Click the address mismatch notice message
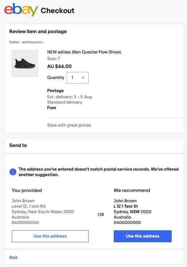The width and height of the screenshot is (187, 267). 98,172
